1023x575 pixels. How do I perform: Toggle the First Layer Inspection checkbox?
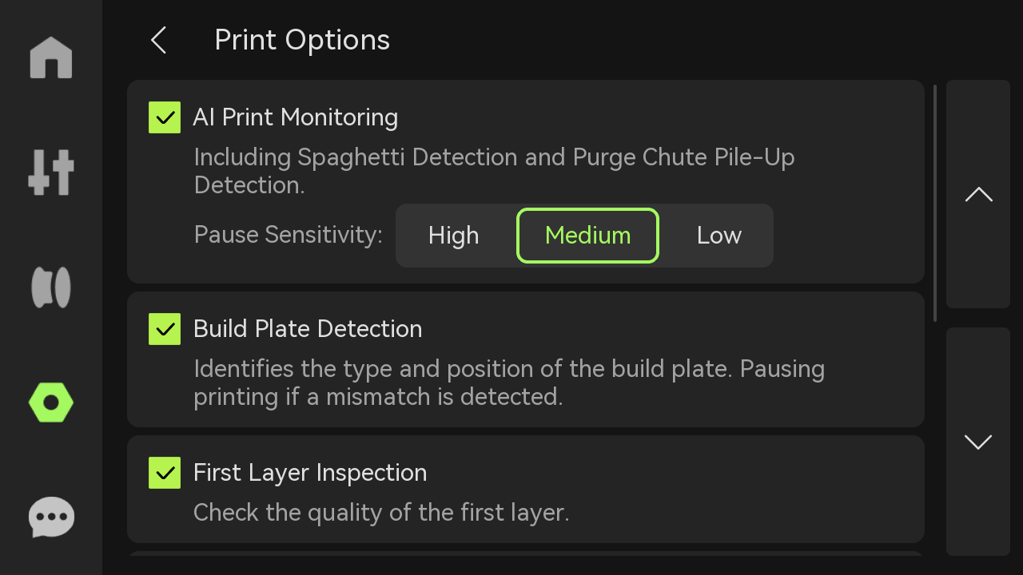165,473
